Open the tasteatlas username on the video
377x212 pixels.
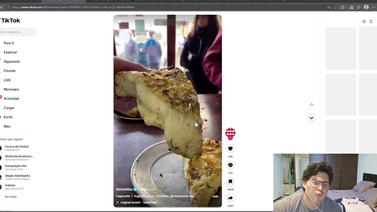[124, 189]
